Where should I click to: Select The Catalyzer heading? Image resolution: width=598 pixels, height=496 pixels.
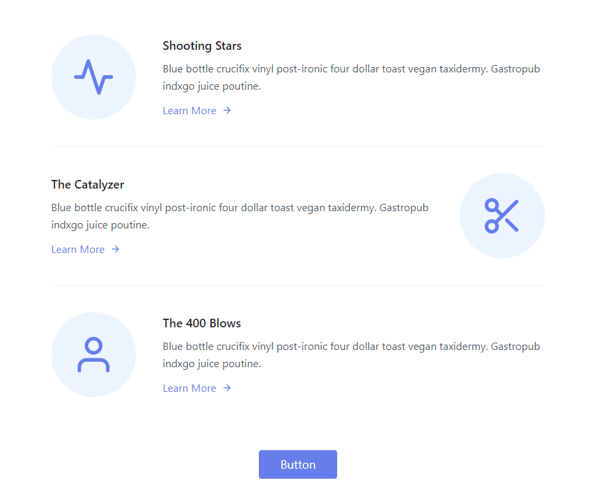[x=88, y=185]
